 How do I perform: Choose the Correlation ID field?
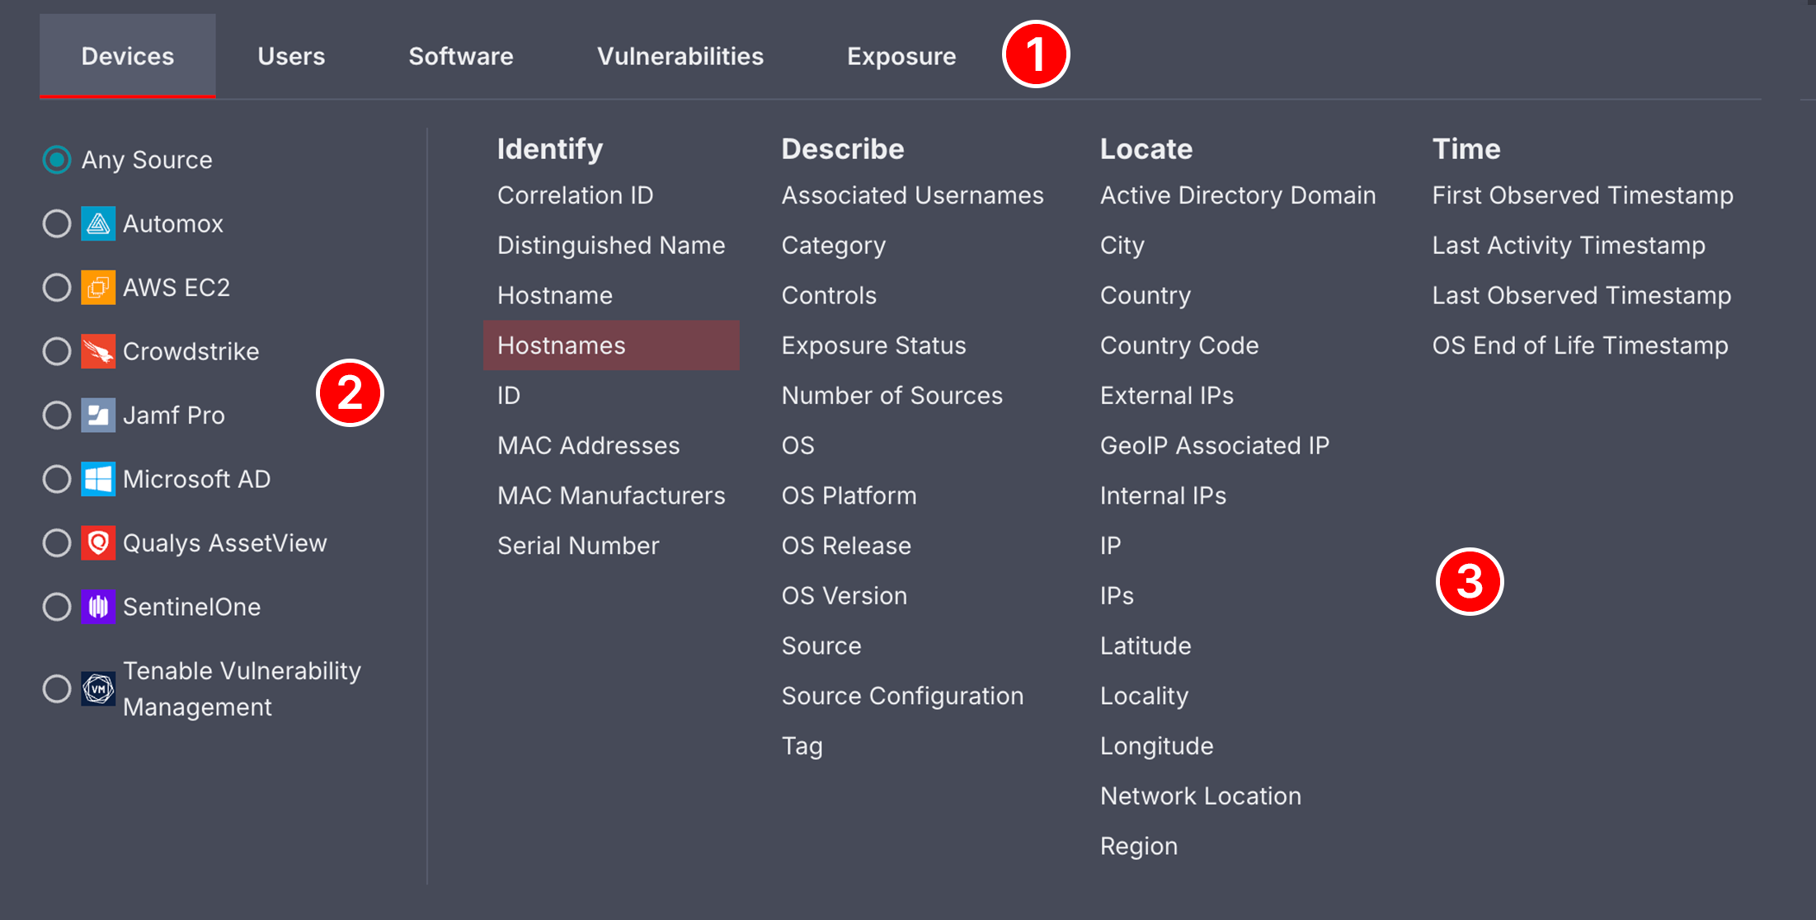pos(576,195)
